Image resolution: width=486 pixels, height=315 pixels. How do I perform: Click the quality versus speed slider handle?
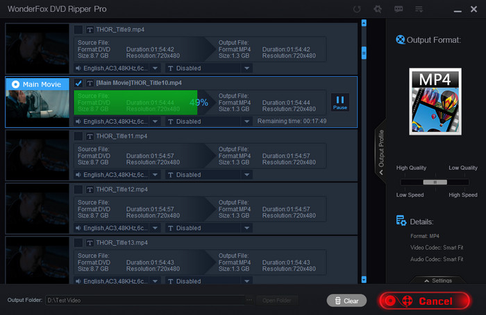435,182
